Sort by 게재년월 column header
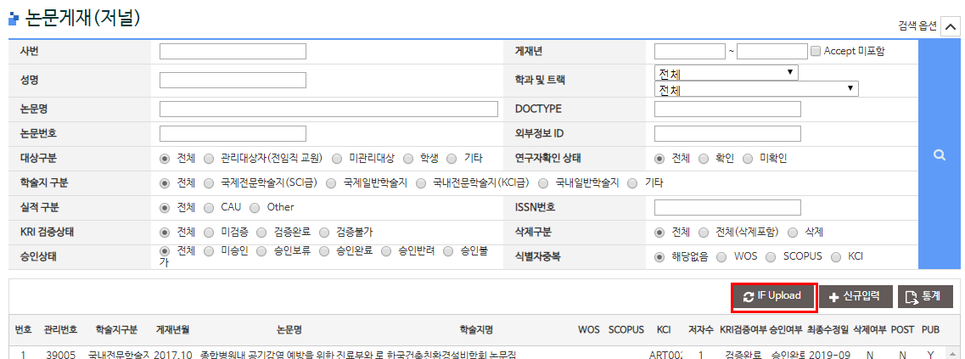The height and width of the screenshot is (359, 965). point(172,329)
